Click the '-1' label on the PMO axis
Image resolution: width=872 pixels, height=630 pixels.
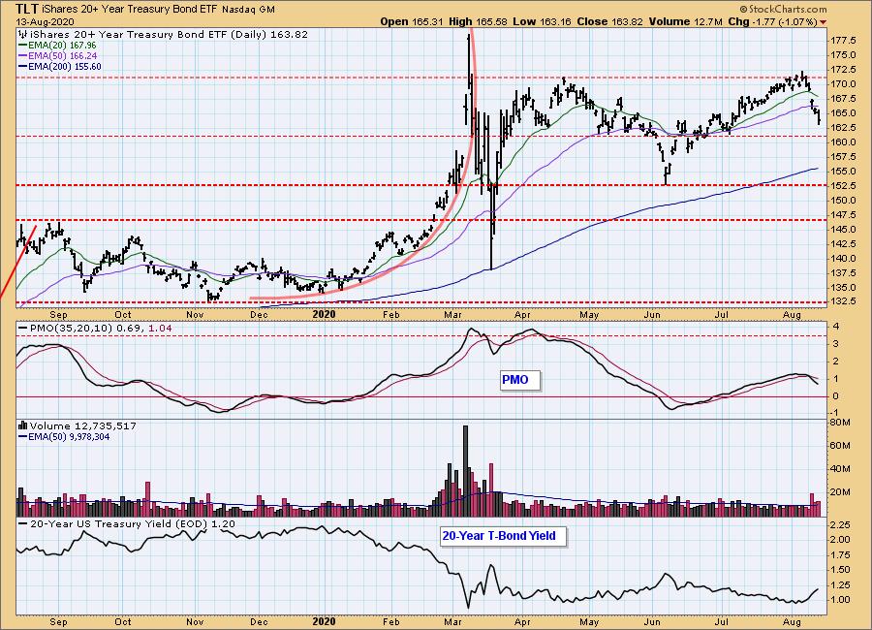pos(834,412)
